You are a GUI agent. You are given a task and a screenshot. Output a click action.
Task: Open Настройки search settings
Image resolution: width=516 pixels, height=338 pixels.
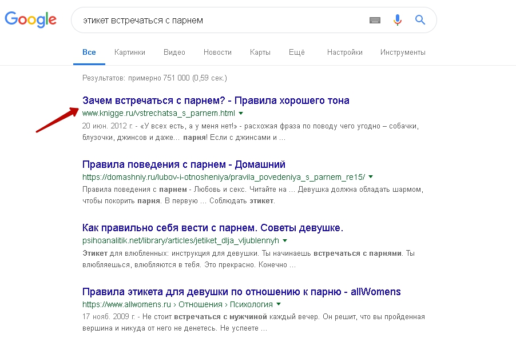pyautogui.click(x=344, y=52)
